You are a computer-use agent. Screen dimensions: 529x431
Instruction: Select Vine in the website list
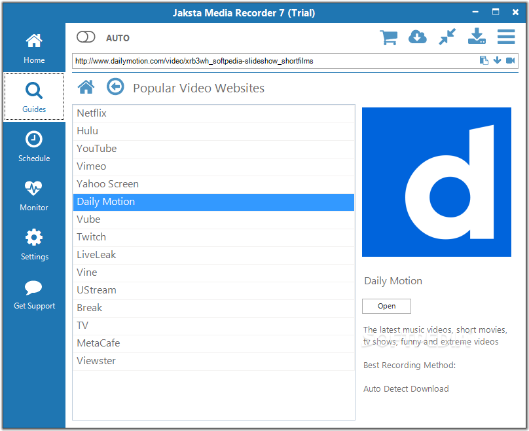(x=213, y=272)
